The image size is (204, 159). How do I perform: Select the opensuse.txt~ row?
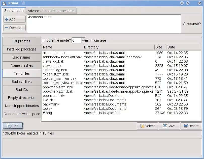(x=121, y=96)
